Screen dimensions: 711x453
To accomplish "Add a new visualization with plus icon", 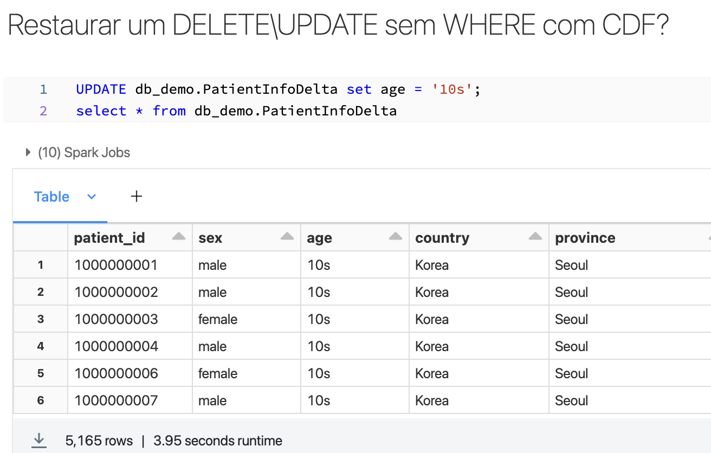I will 137,196.
